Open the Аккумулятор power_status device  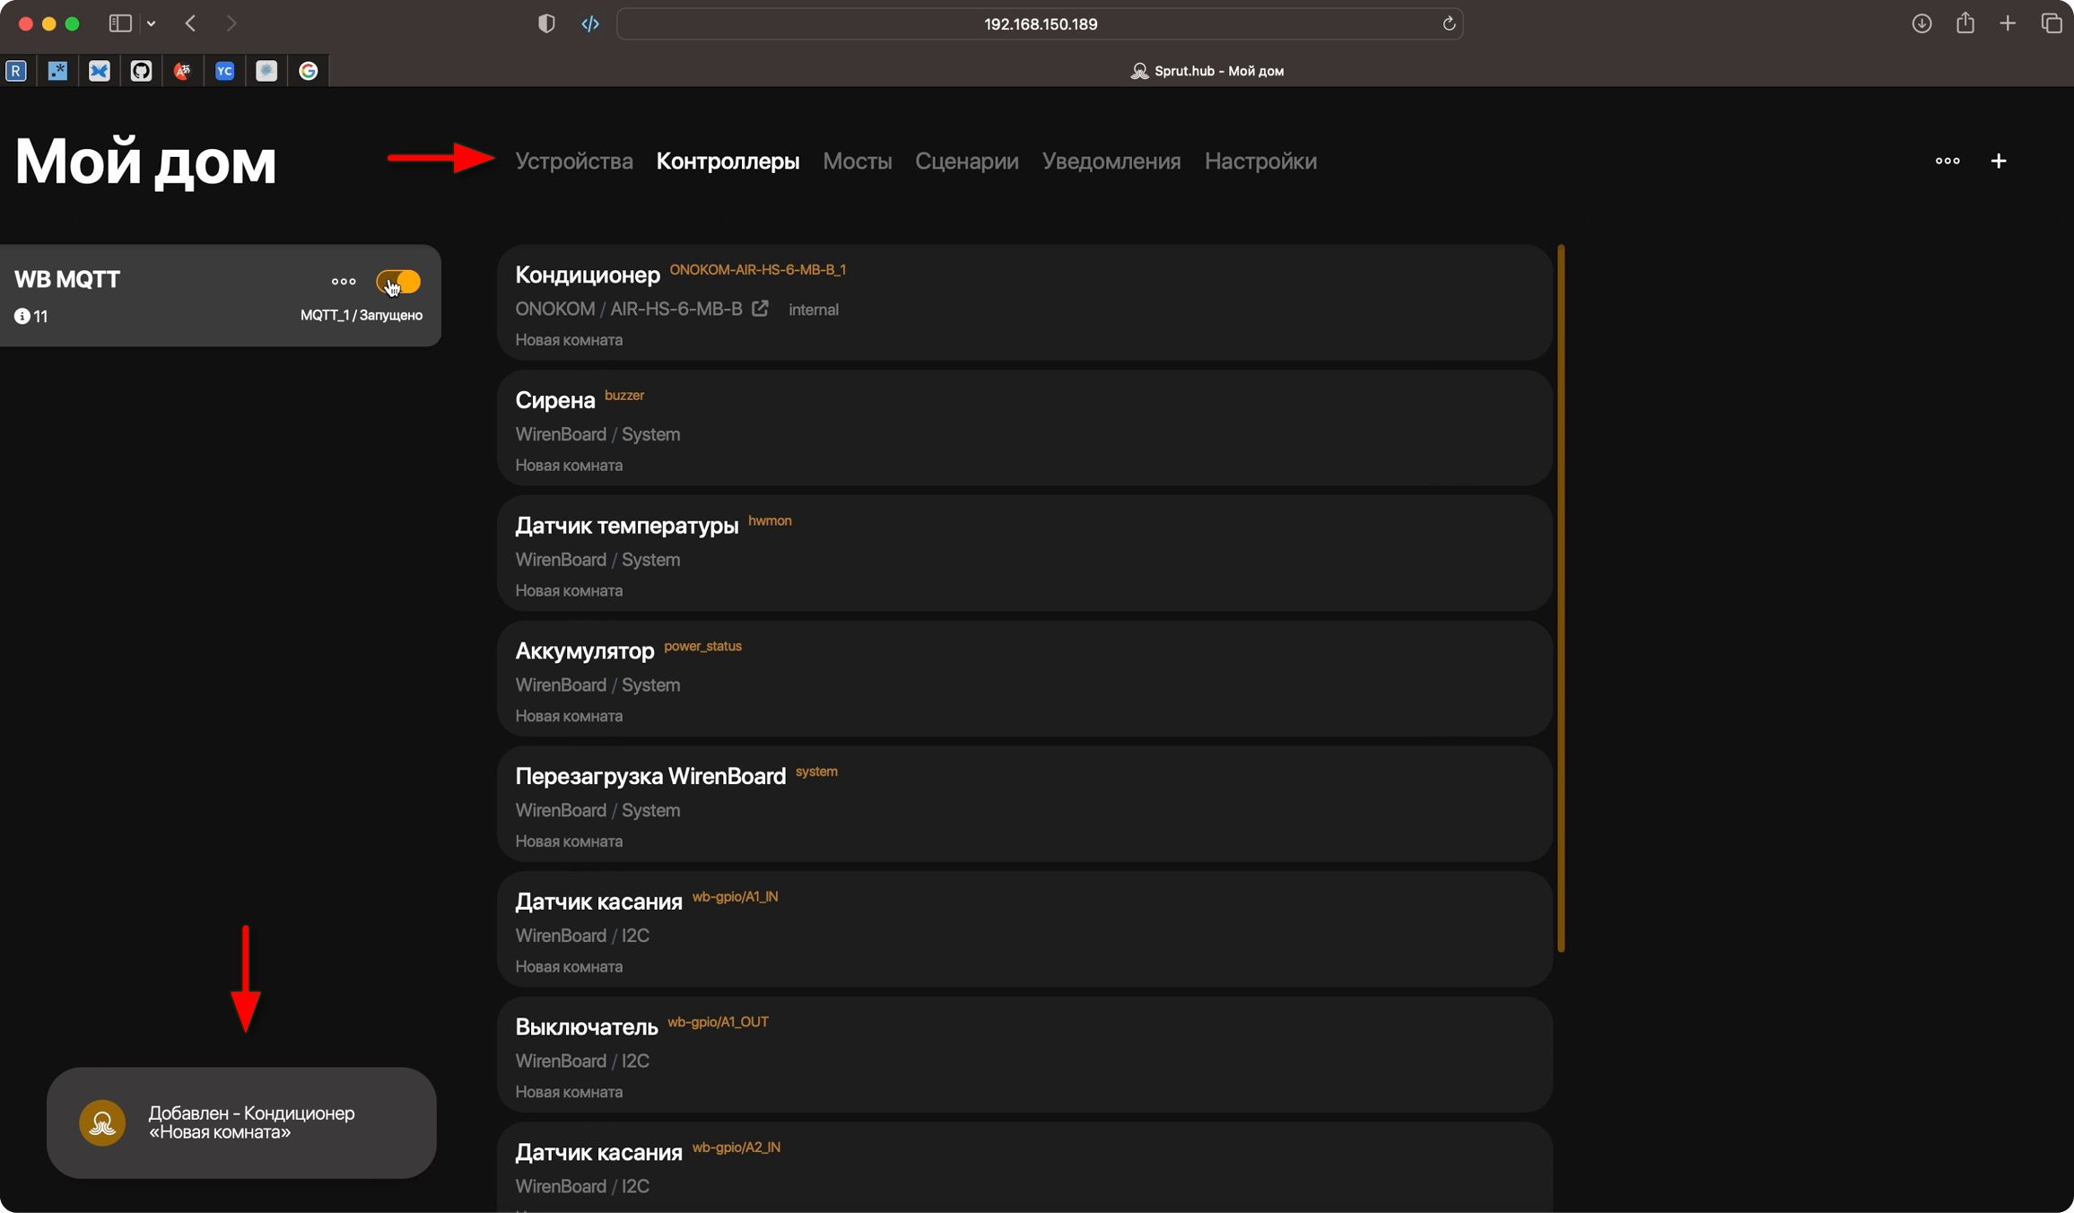(1024, 679)
